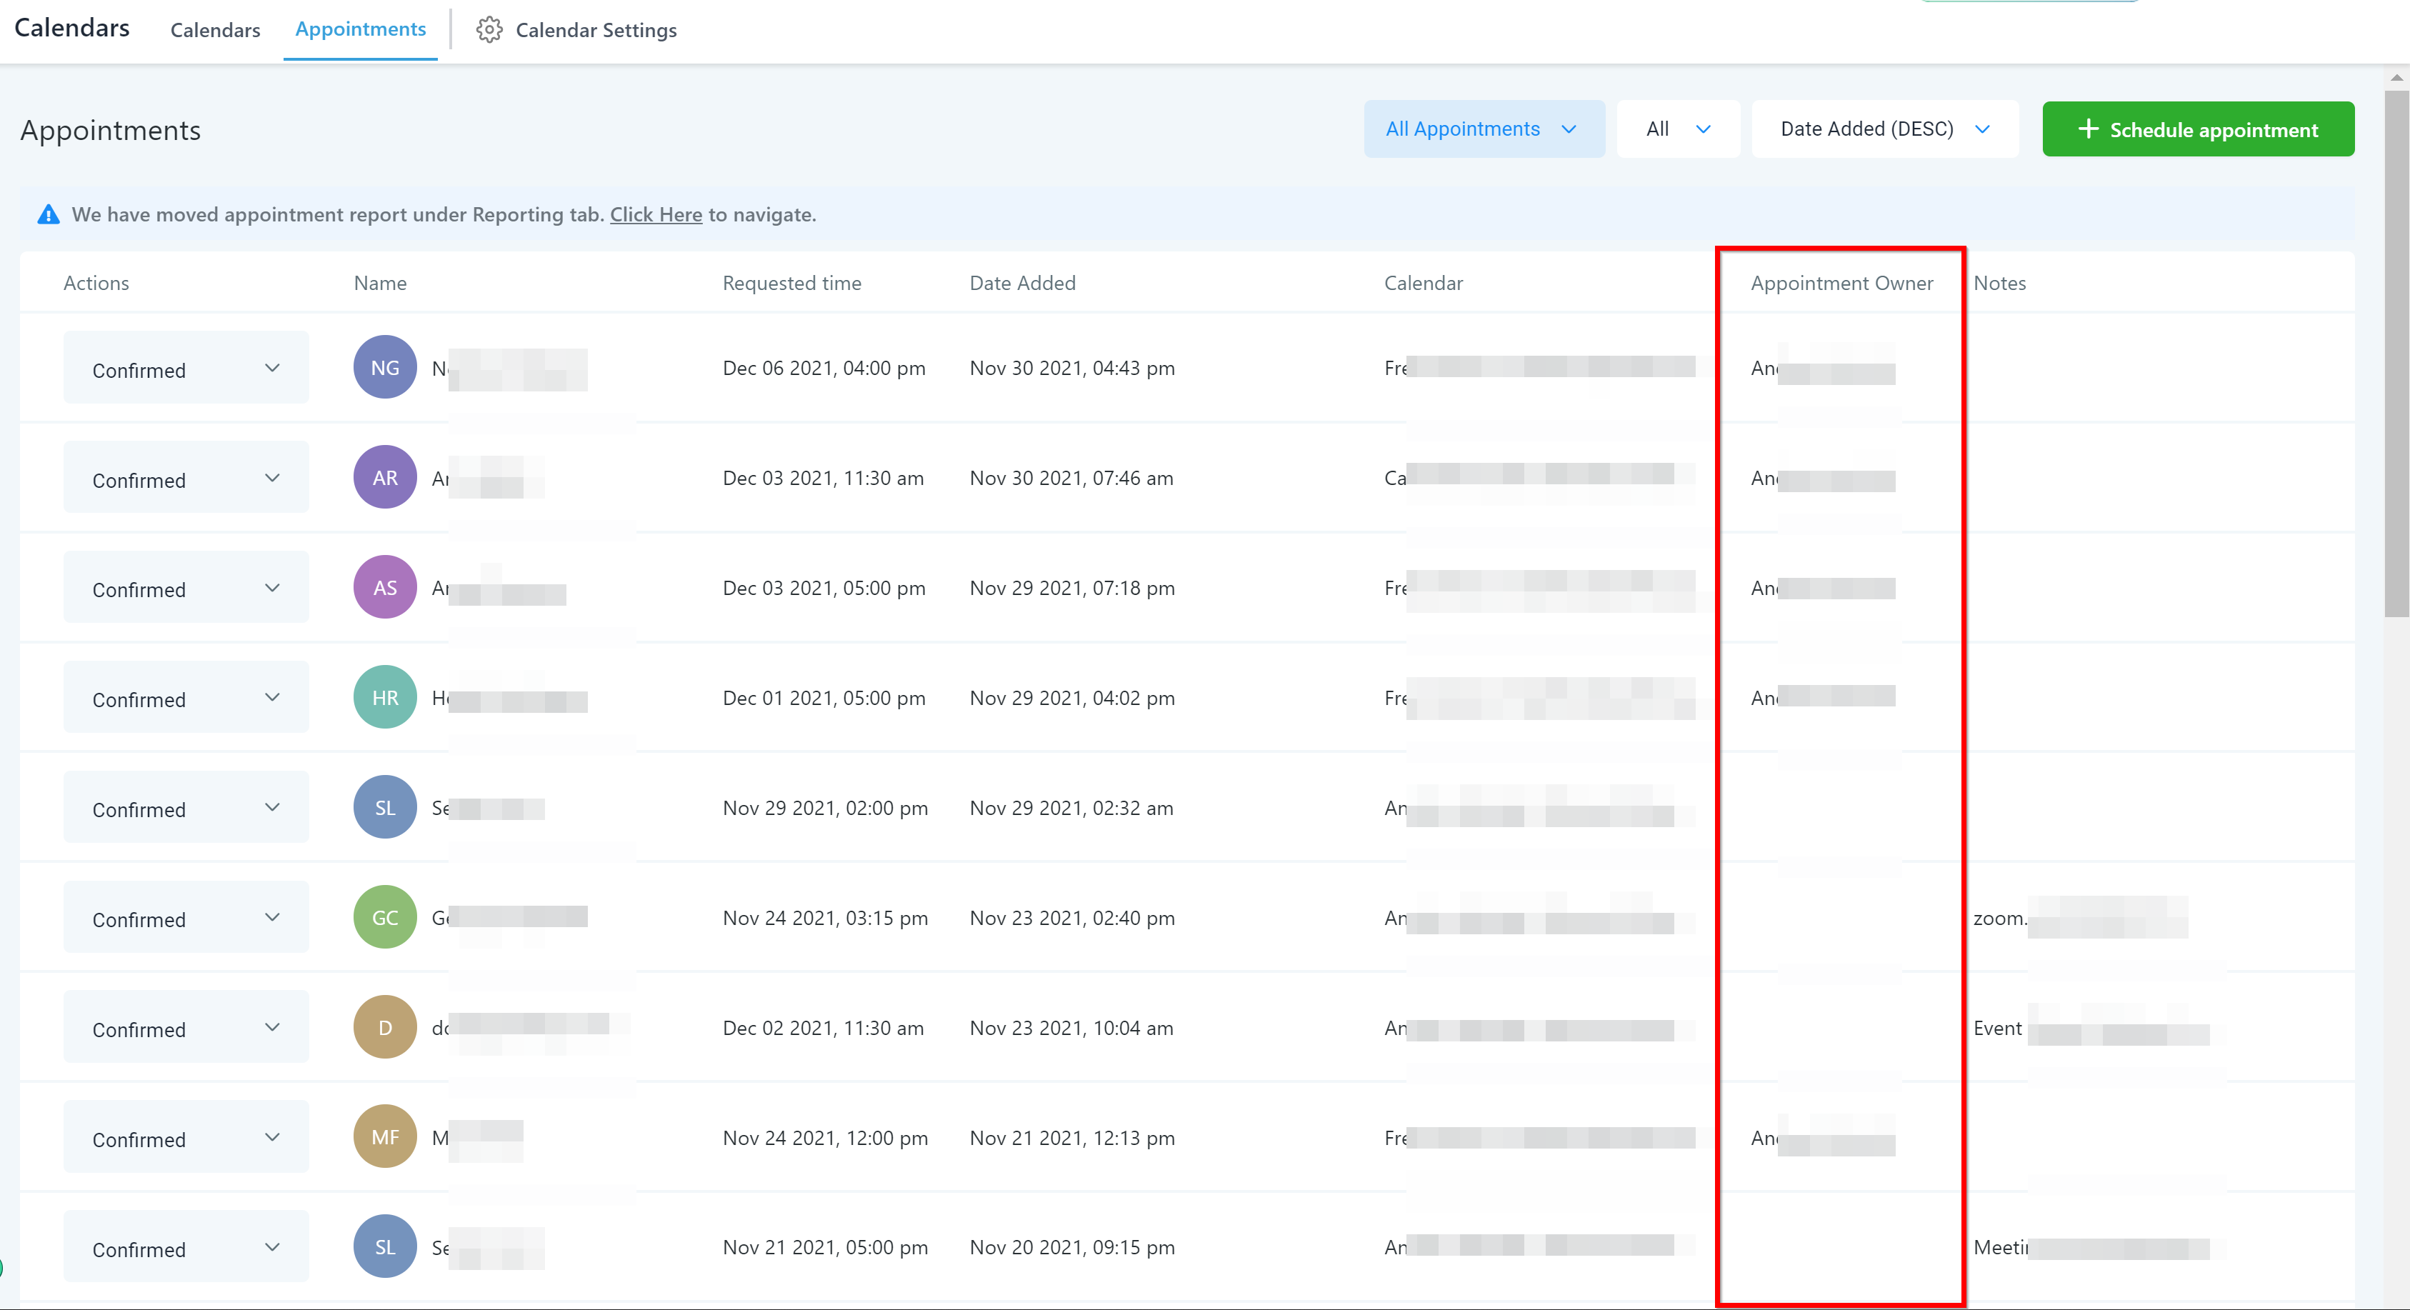Click the AR contact avatar
Screen dimensions: 2410x1310
[x=384, y=477]
